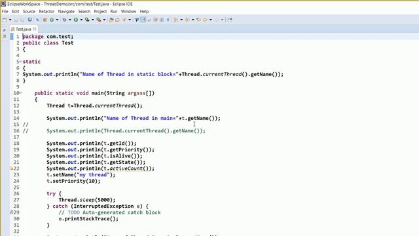Click "System.out.println(t.getId());" line

[x=92, y=144]
